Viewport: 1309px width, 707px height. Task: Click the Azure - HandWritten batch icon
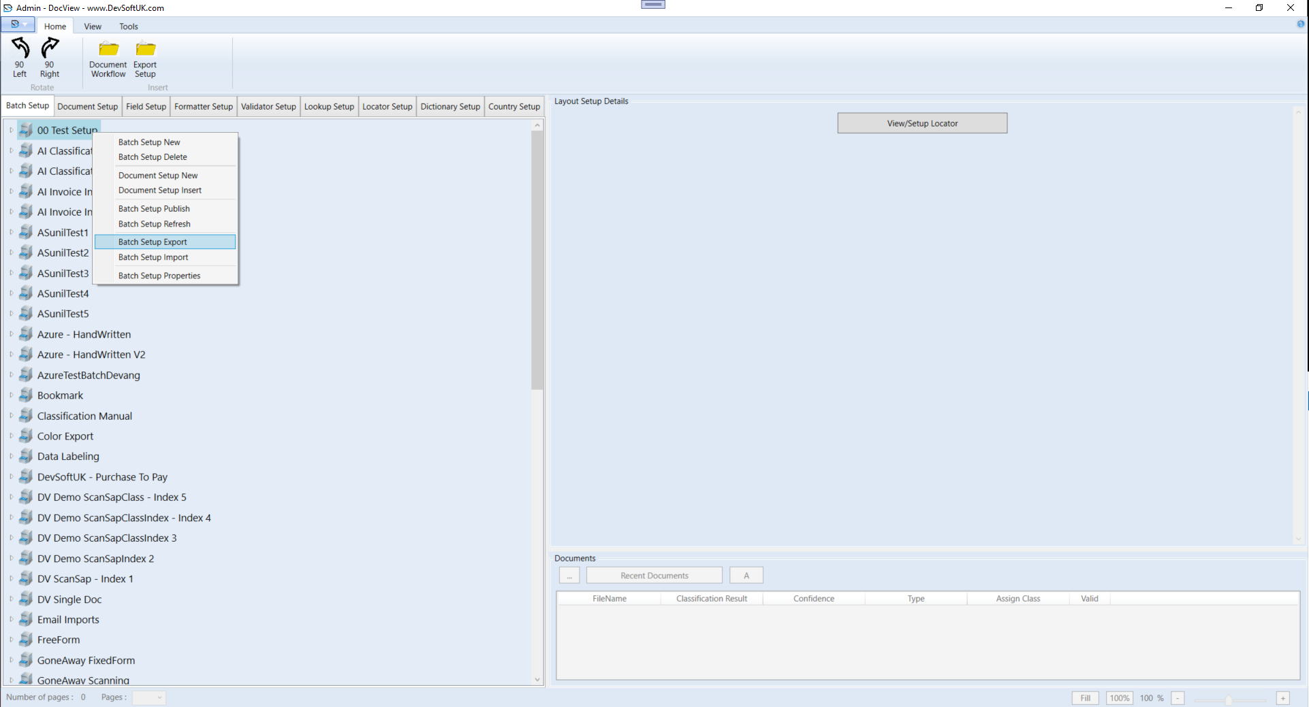[26, 334]
